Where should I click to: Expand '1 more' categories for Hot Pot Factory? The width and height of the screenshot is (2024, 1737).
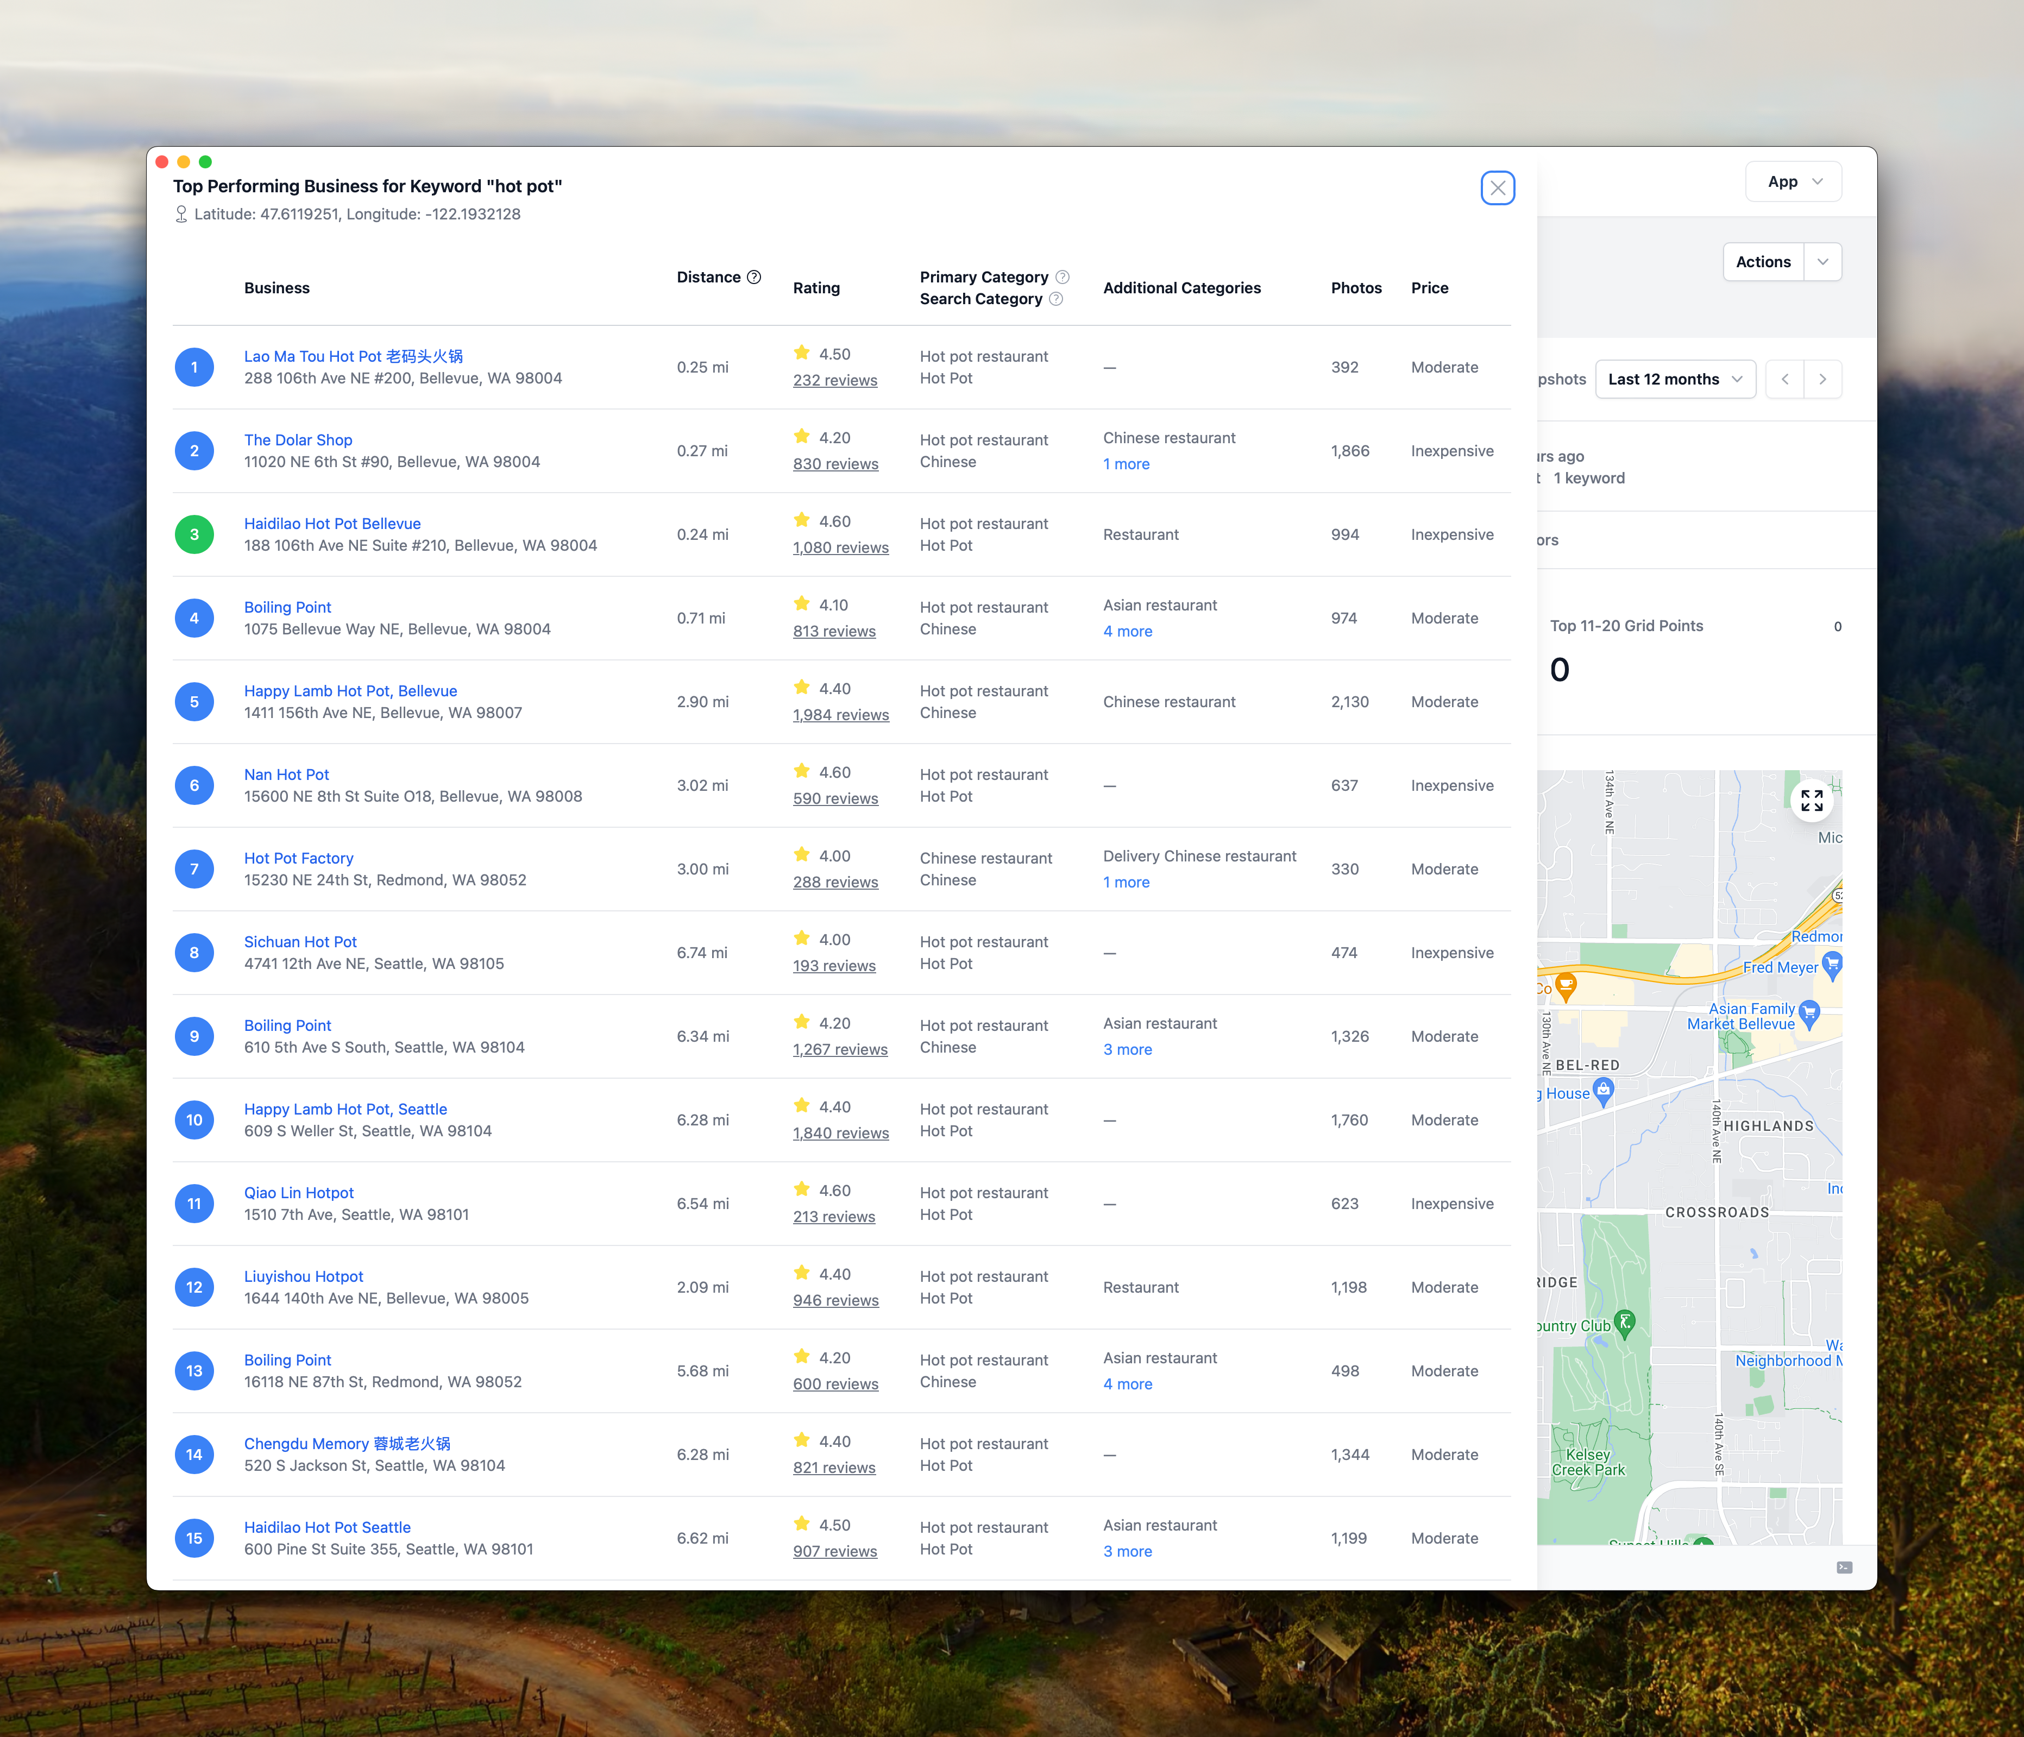tap(1126, 882)
